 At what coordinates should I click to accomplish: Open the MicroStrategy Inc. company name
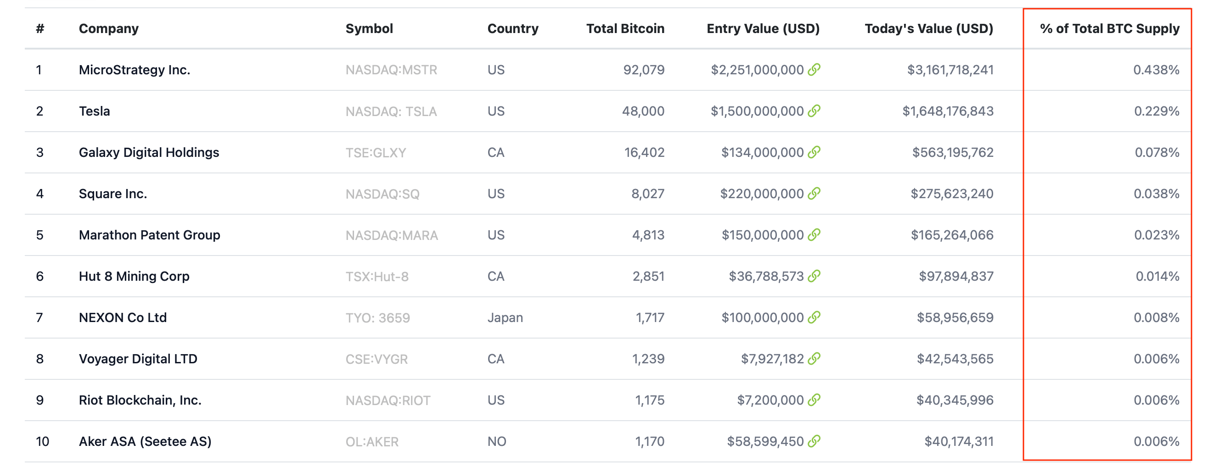[x=135, y=70]
